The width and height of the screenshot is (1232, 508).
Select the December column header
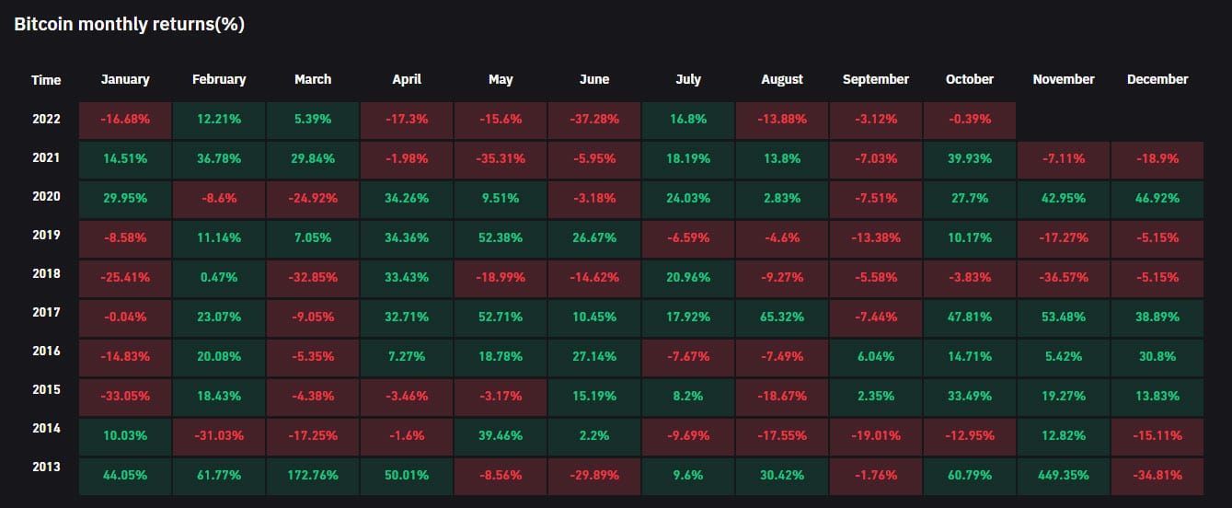tap(1157, 80)
